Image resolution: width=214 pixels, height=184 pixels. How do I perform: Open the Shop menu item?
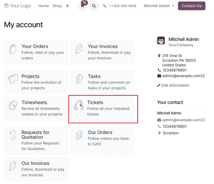(57, 6)
